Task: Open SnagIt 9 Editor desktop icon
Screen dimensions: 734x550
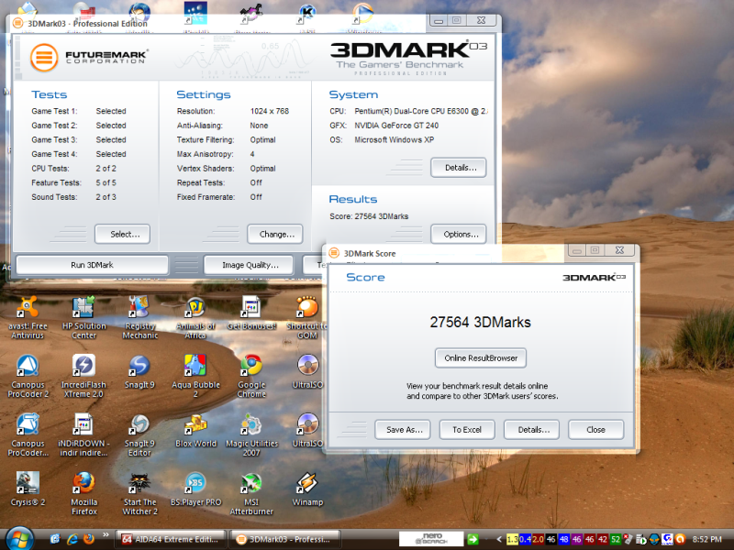Action: pyautogui.click(x=139, y=434)
